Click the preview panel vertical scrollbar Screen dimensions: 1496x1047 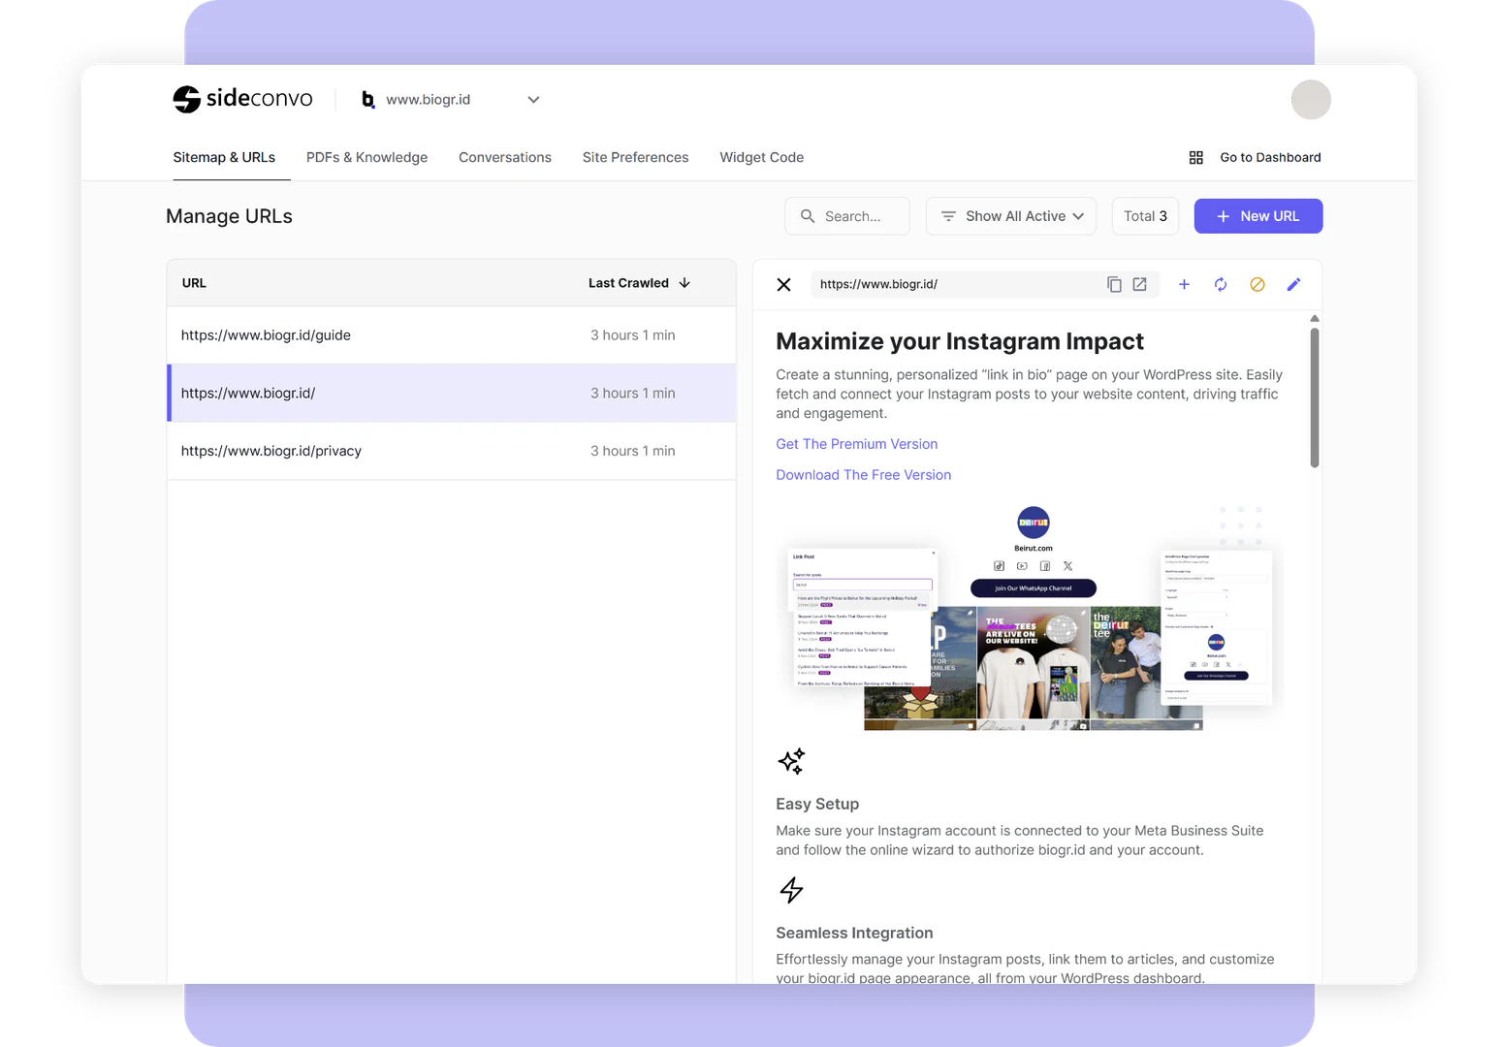pyautogui.click(x=1315, y=397)
